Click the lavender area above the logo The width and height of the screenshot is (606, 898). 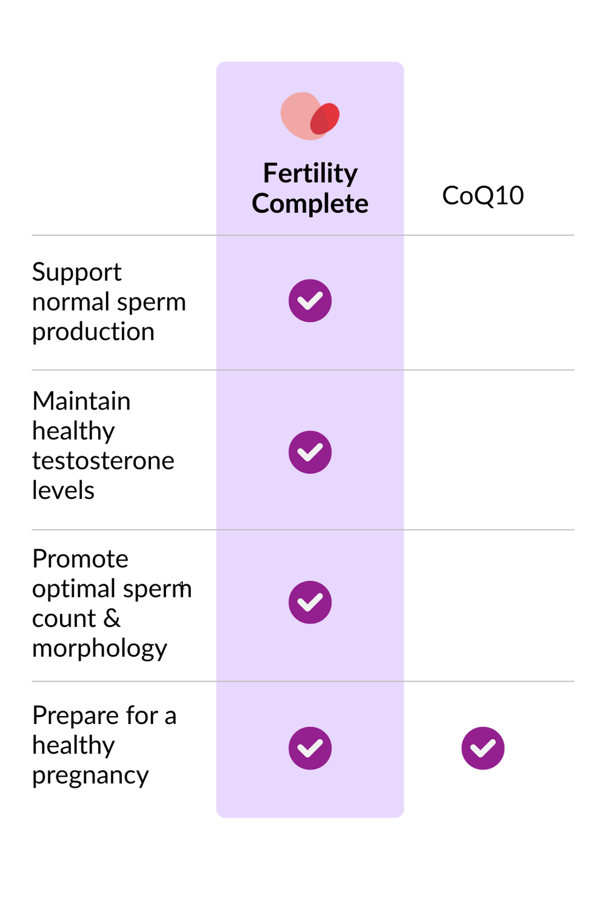[x=310, y=75]
